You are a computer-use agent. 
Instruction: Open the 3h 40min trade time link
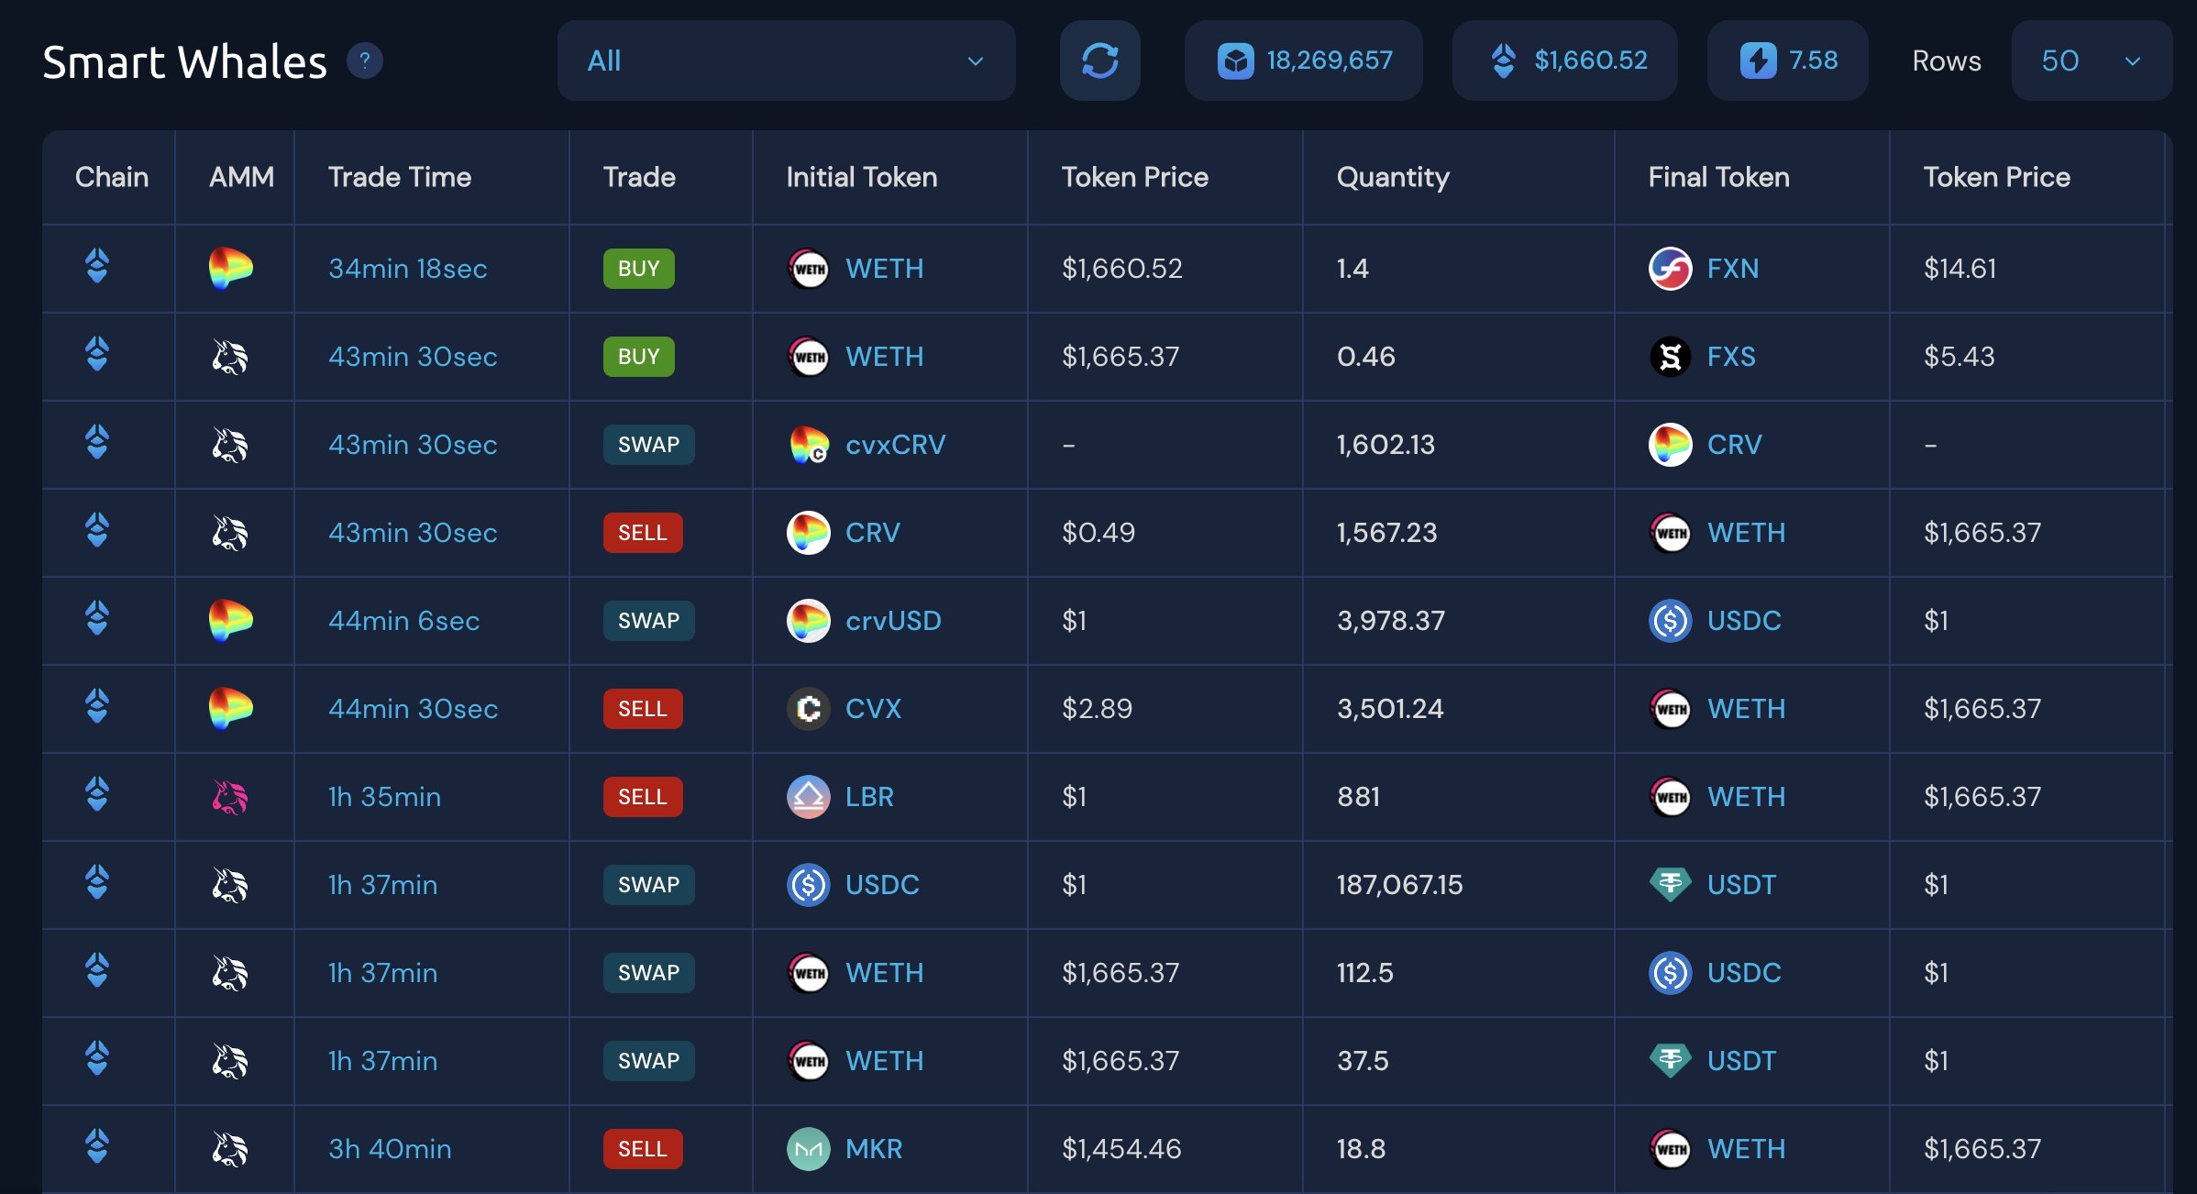coord(391,1149)
